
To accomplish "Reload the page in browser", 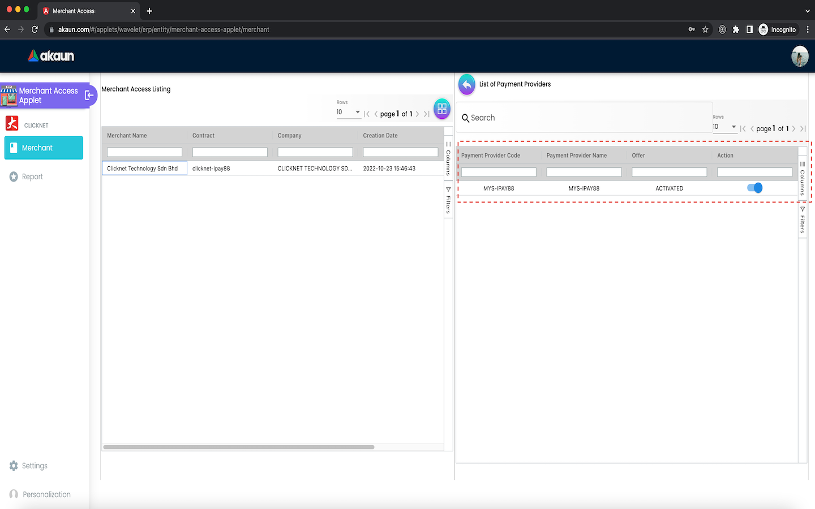I will click(35, 29).
